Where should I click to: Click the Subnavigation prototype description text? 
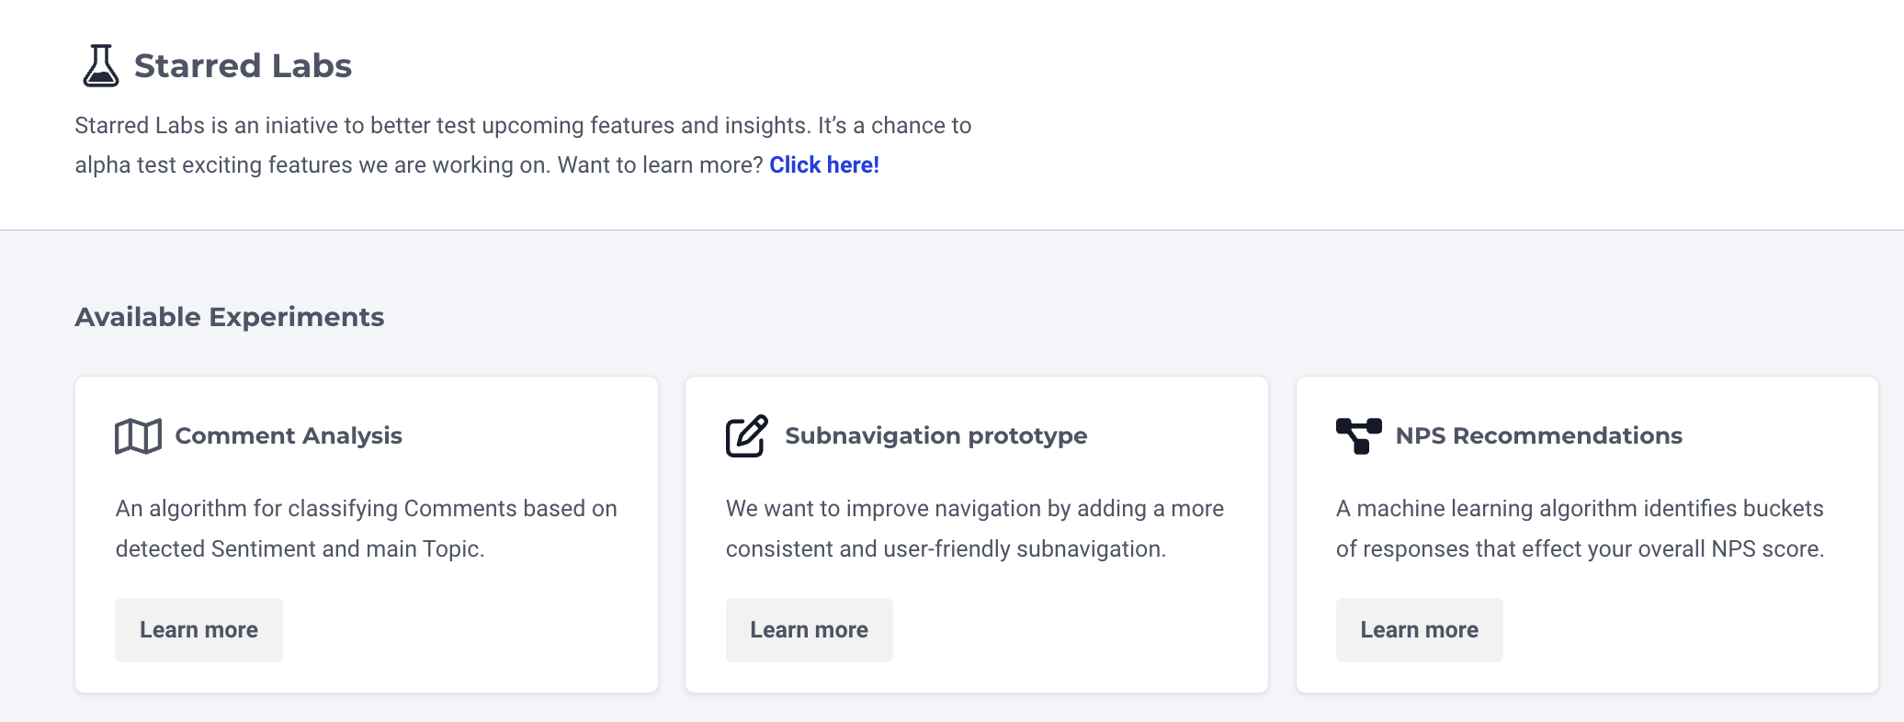coord(974,528)
